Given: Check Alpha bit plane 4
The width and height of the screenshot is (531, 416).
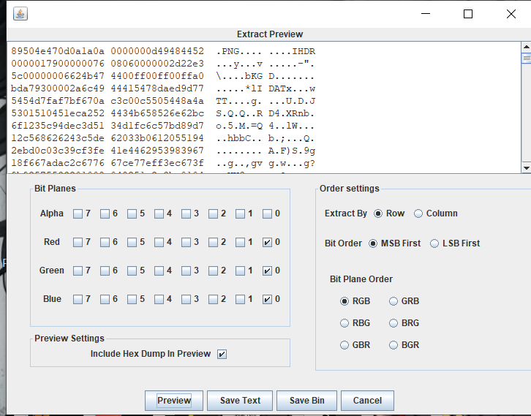Looking at the screenshot, I should (x=159, y=213).
